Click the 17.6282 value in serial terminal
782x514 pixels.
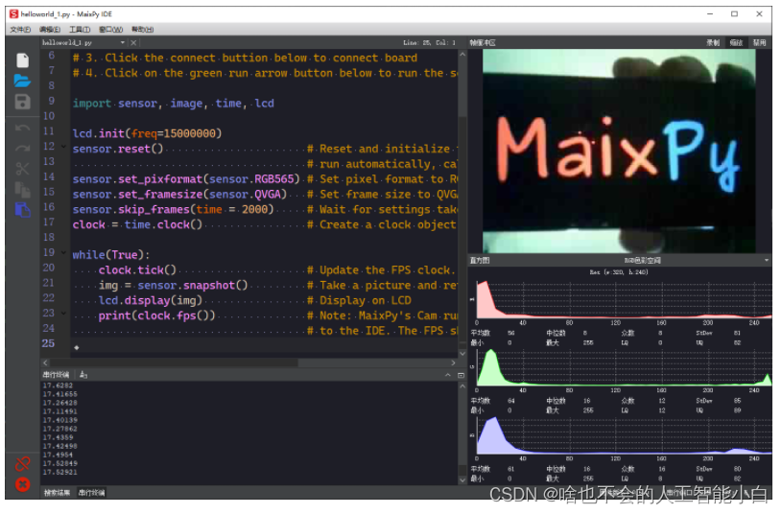point(58,385)
